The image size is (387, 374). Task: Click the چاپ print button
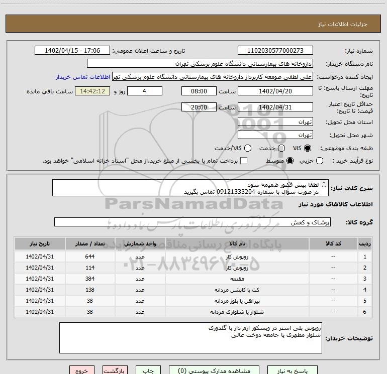coord(148,370)
